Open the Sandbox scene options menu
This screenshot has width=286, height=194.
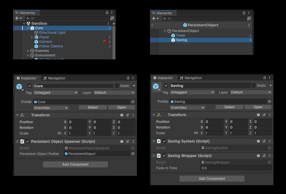click(x=108, y=24)
